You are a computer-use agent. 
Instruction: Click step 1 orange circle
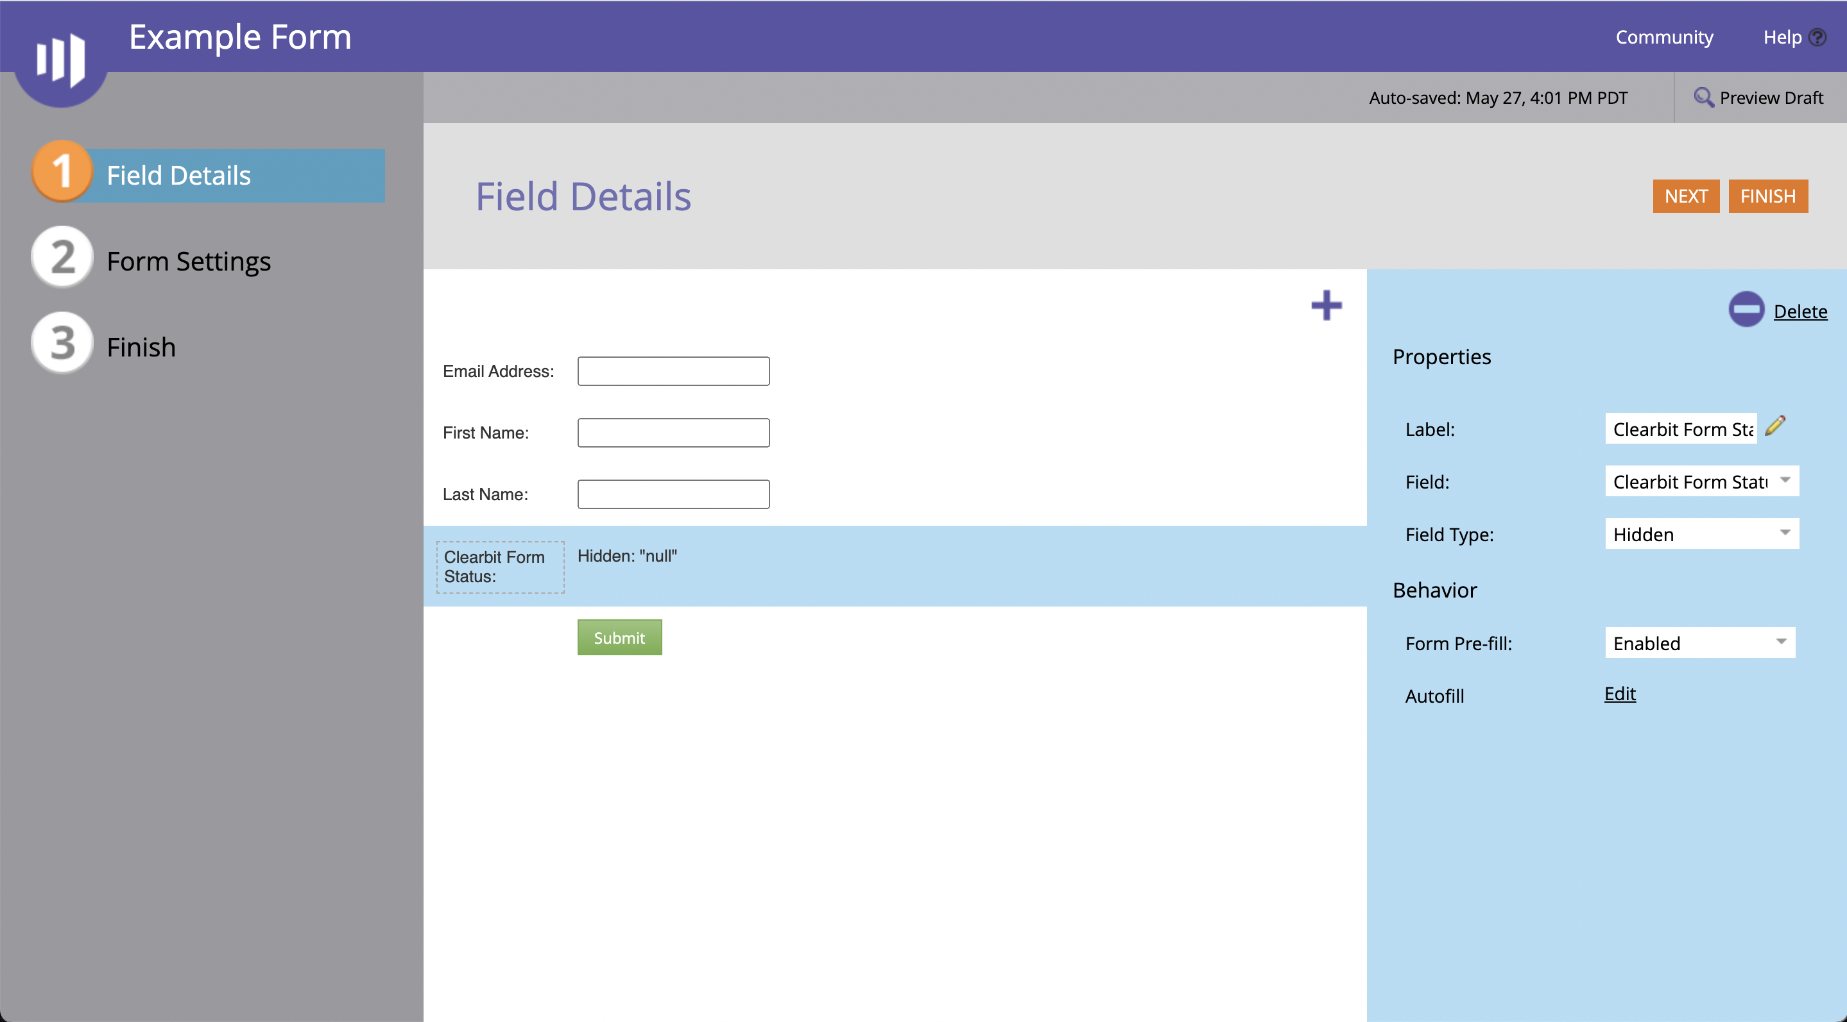click(x=62, y=171)
